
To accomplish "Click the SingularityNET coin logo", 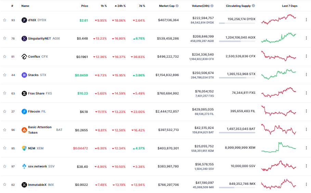I will (24, 39).
